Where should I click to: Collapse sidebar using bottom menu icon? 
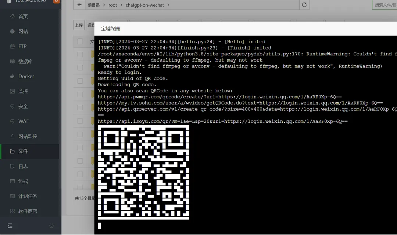click(10, 226)
